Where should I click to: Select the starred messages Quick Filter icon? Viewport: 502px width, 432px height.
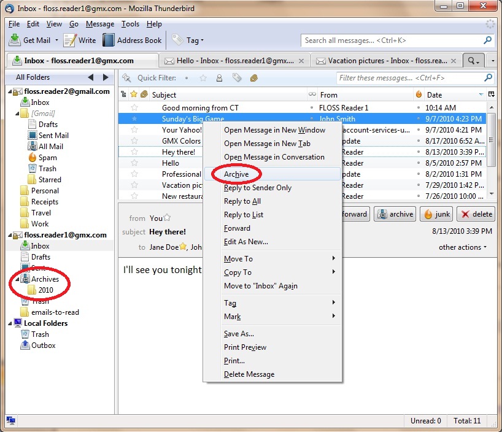pyautogui.click(x=203, y=78)
